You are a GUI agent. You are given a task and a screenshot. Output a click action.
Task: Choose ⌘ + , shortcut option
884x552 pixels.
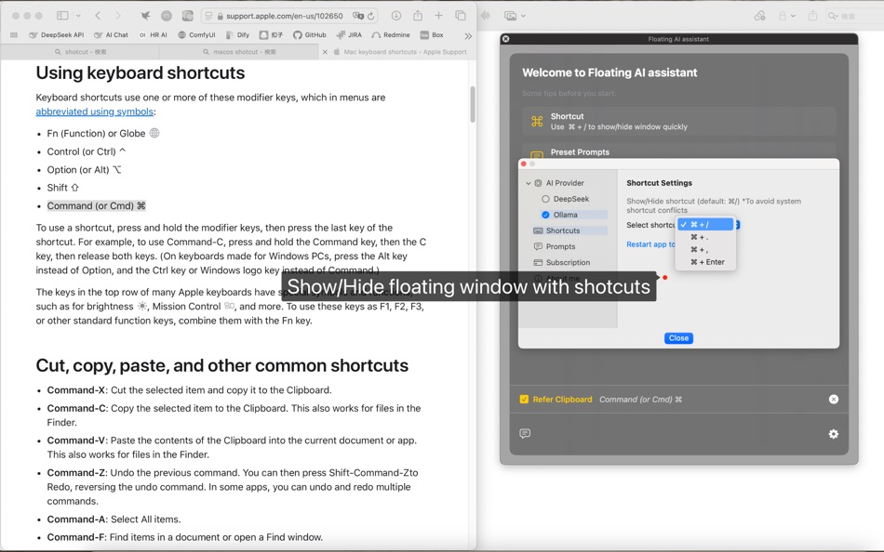(x=706, y=250)
